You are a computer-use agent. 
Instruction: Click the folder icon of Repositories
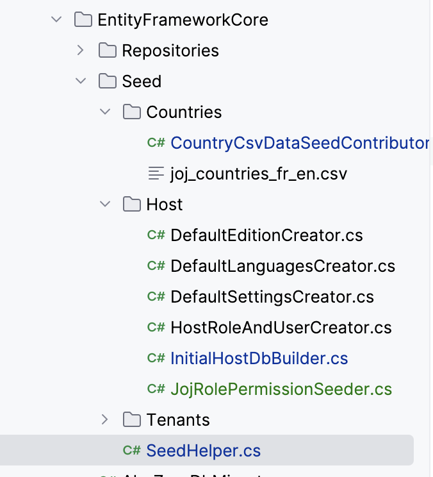pos(107,51)
